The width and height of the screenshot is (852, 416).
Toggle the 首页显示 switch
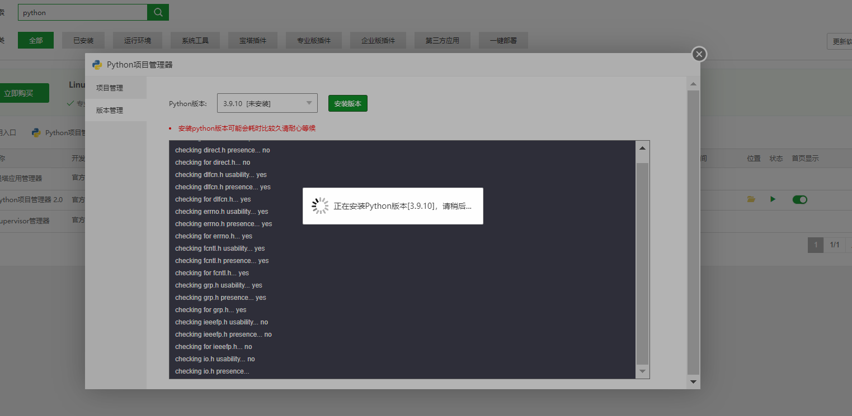click(800, 199)
